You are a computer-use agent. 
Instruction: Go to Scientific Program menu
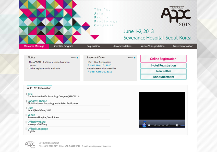[63, 46]
